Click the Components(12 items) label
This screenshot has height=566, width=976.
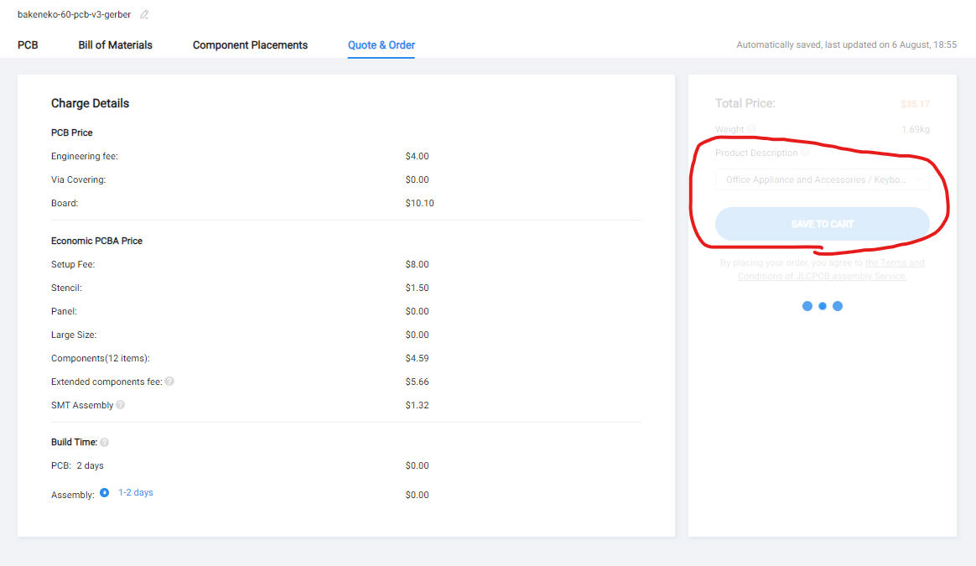tap(101, 358)
